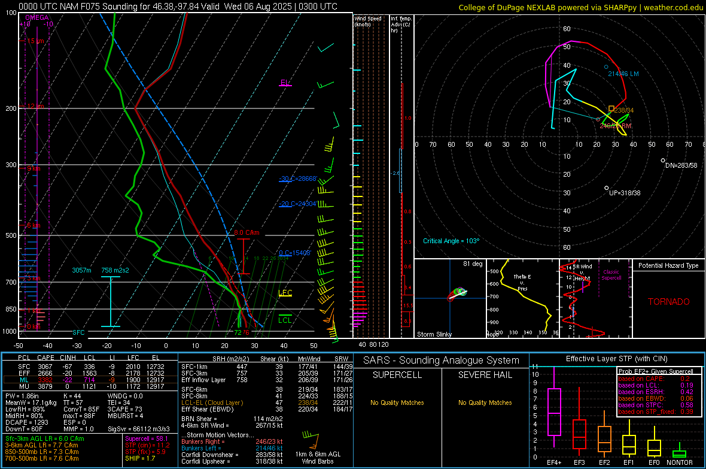Select the SHIP = 1.7 value
Image resolution: width=706 pixels, height=469 pixels.
click(140, 458)
